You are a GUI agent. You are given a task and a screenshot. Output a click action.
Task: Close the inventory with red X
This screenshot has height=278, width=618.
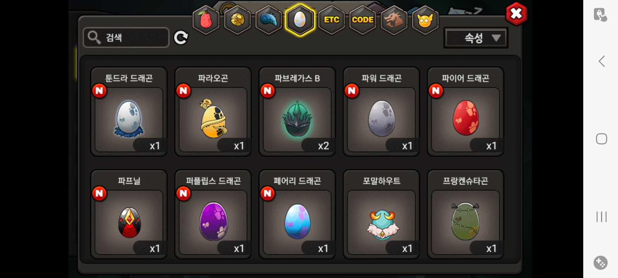click(x=516, y=14)
